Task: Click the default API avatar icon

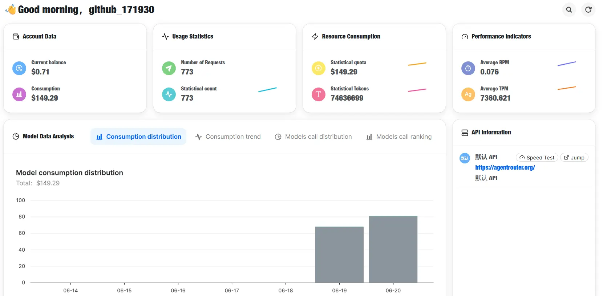Action: click(465, 158)
